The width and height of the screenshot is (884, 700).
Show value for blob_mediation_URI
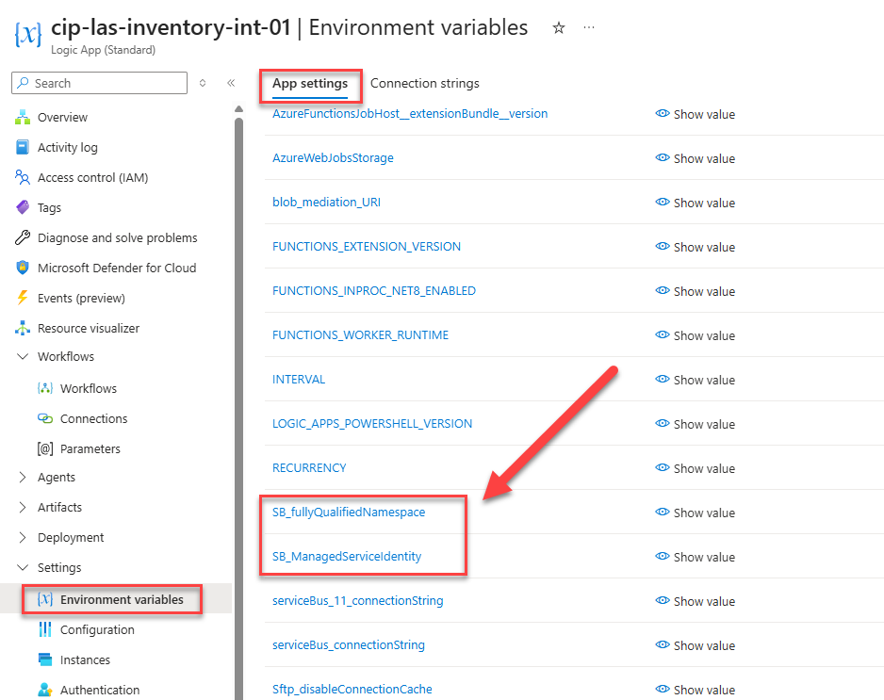pos(695,203)
